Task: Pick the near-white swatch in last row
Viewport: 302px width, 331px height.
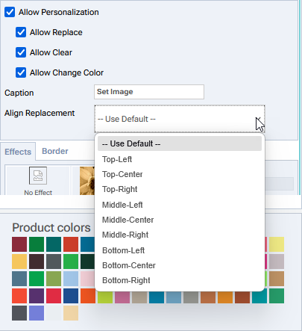Action: (54, 313)
